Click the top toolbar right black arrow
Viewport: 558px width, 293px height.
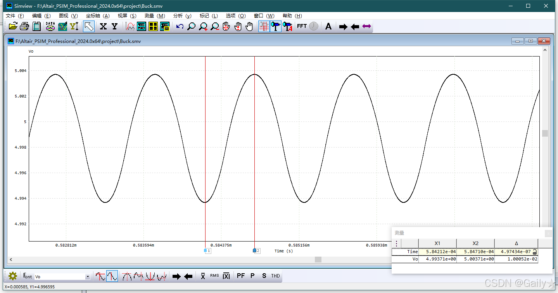(x=343, y=27)
